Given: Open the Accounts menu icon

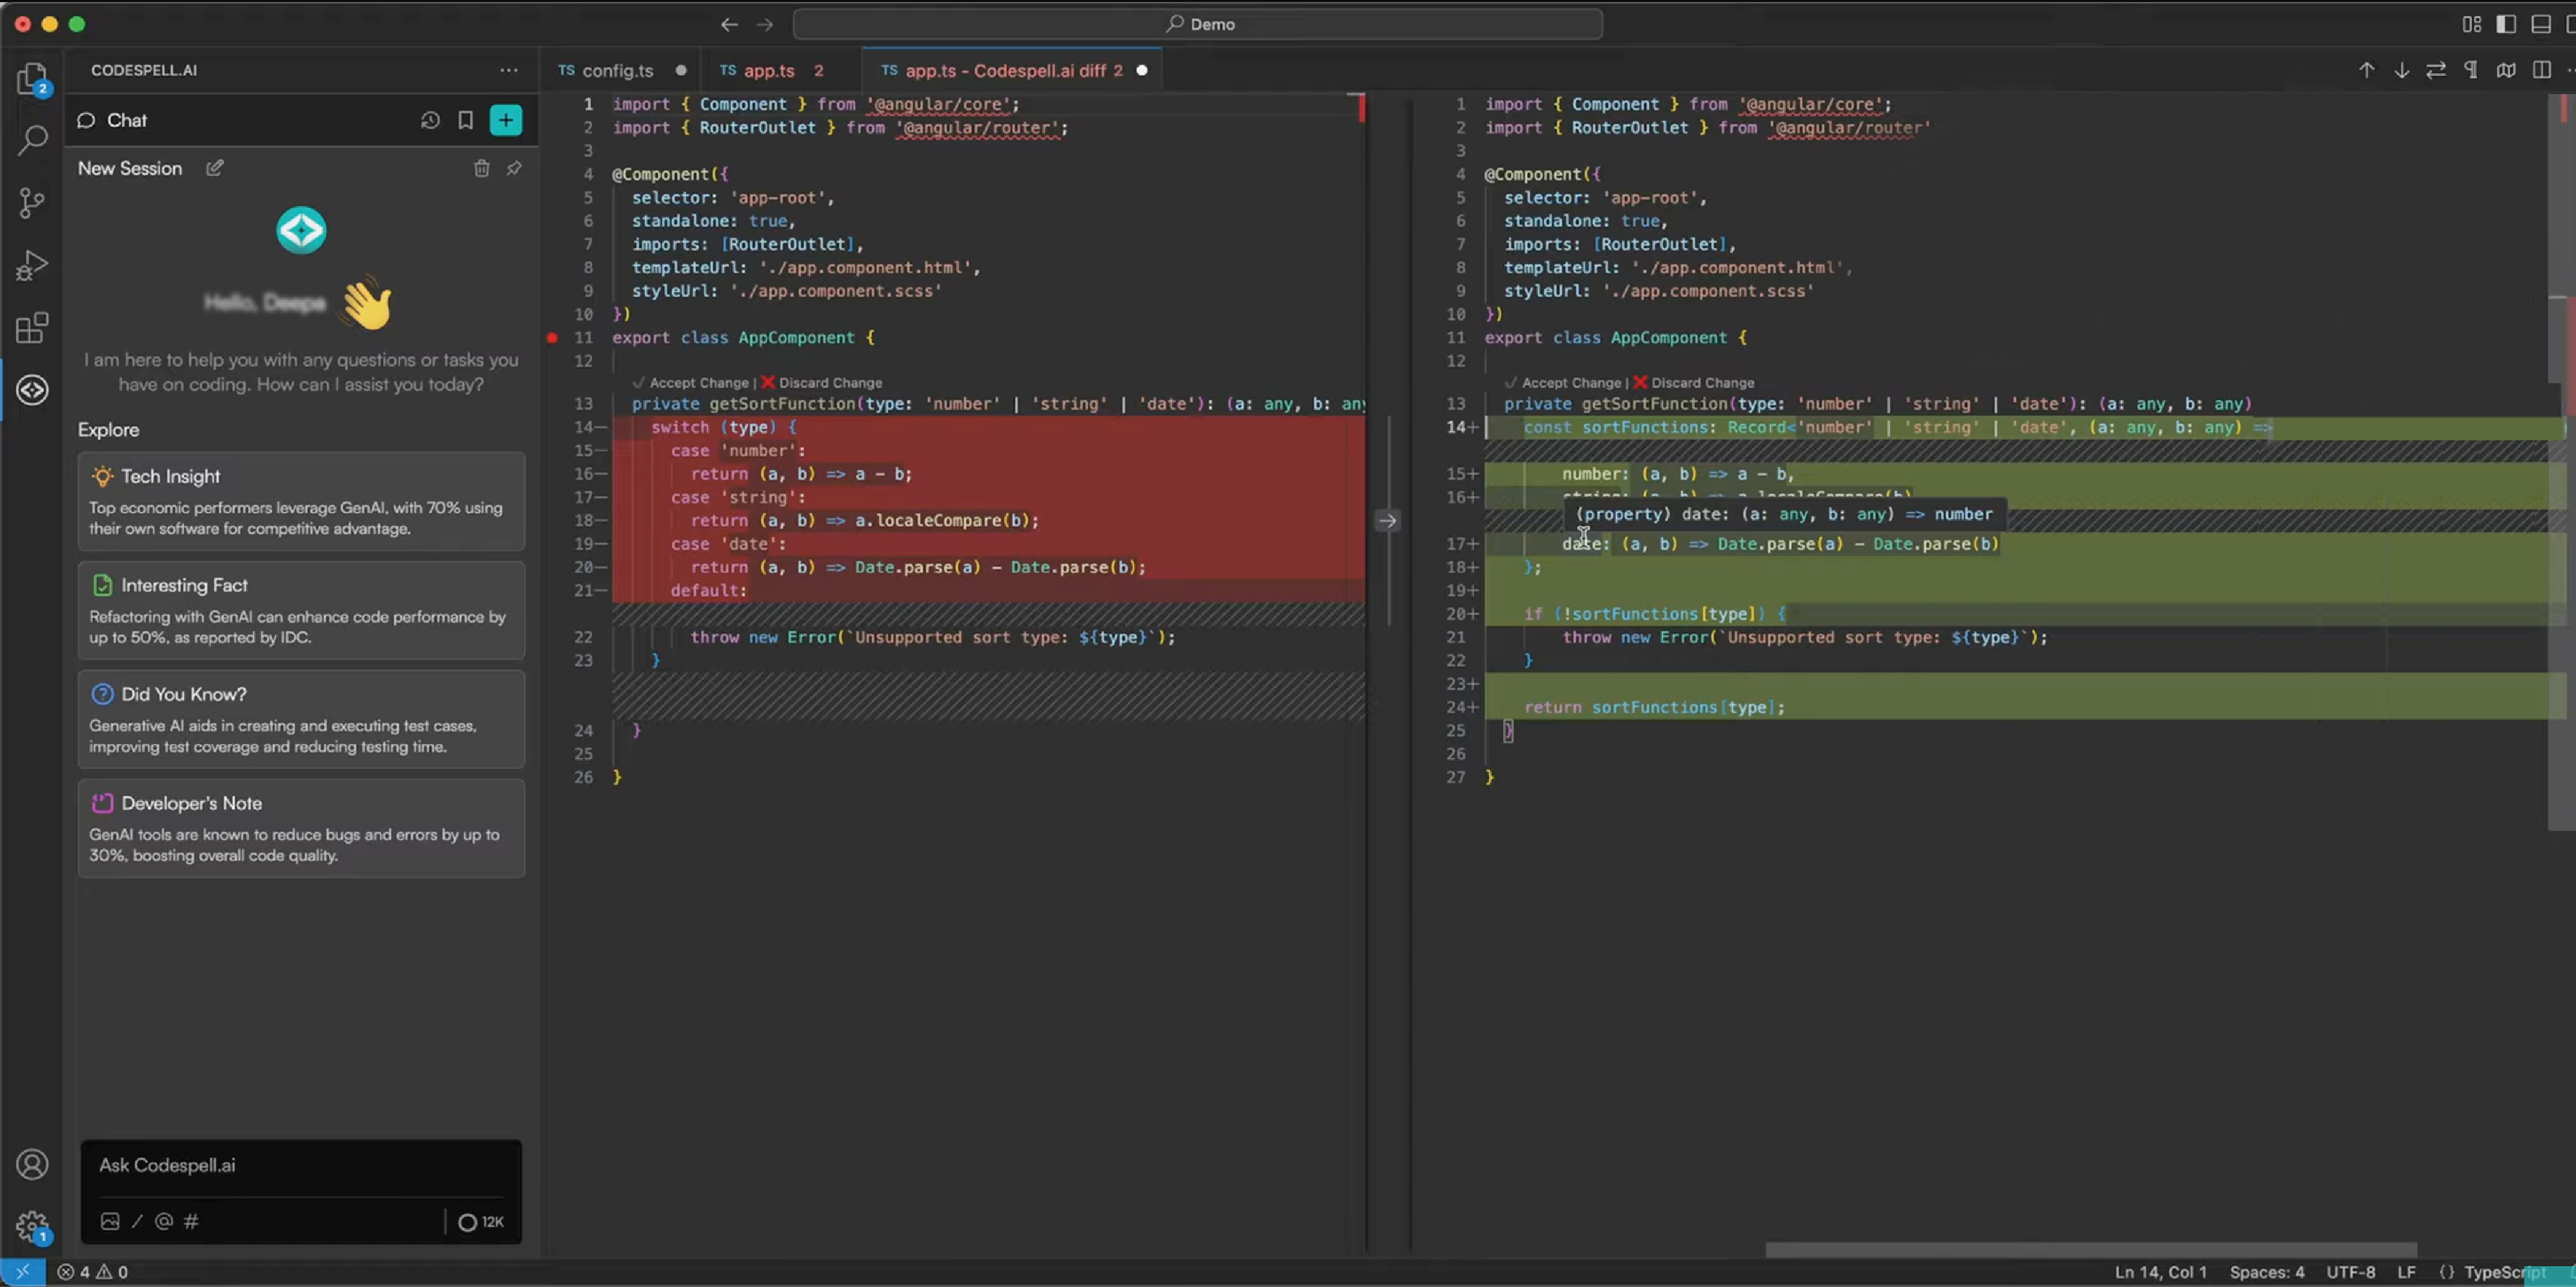Looking at the screenshot, I should pos(32,1164).
